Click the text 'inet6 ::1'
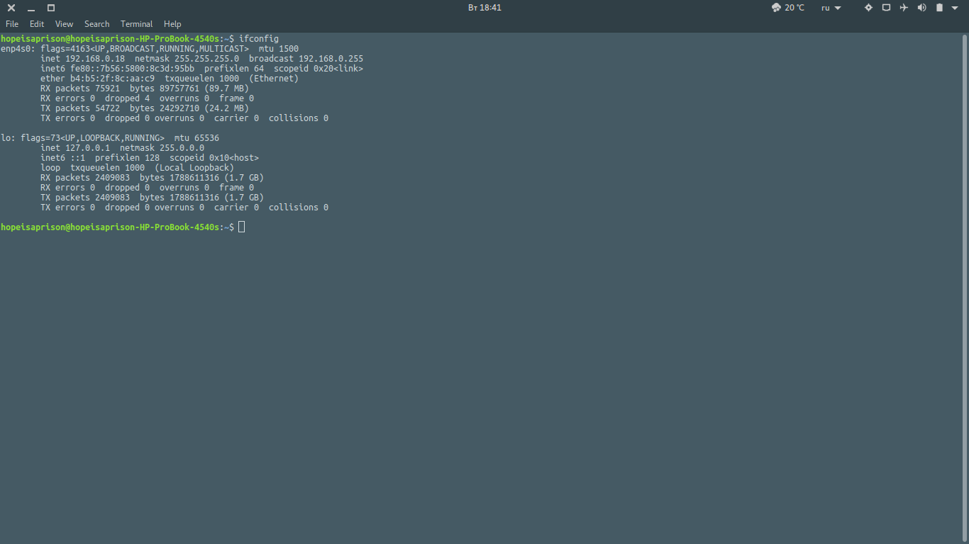The image size is (969, 544). pyautogui.click(x=63, y=157)
